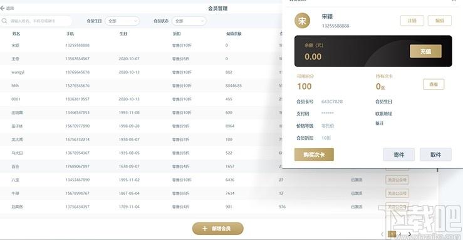Click the 充值 recharge button
The width and height of the screenshot is (463, 240).
tap(425, 51)
